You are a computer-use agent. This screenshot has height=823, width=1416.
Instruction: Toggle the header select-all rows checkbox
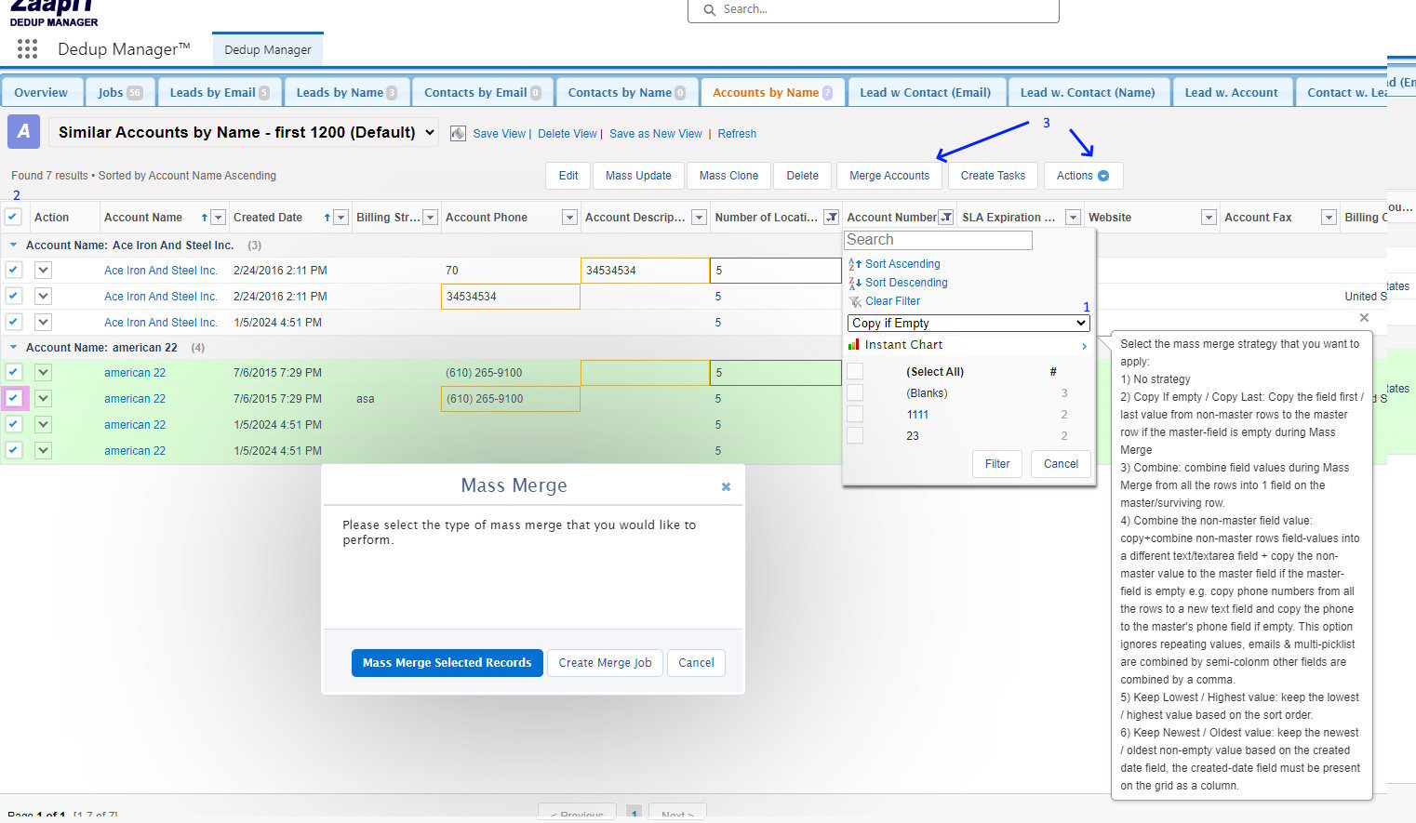click(x=13, y=217)
